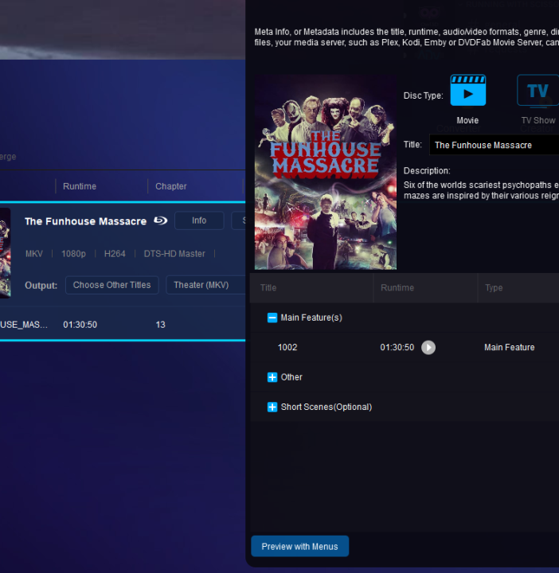Click The Funhouse Massacre title in task list

click(x=85, y=221)
